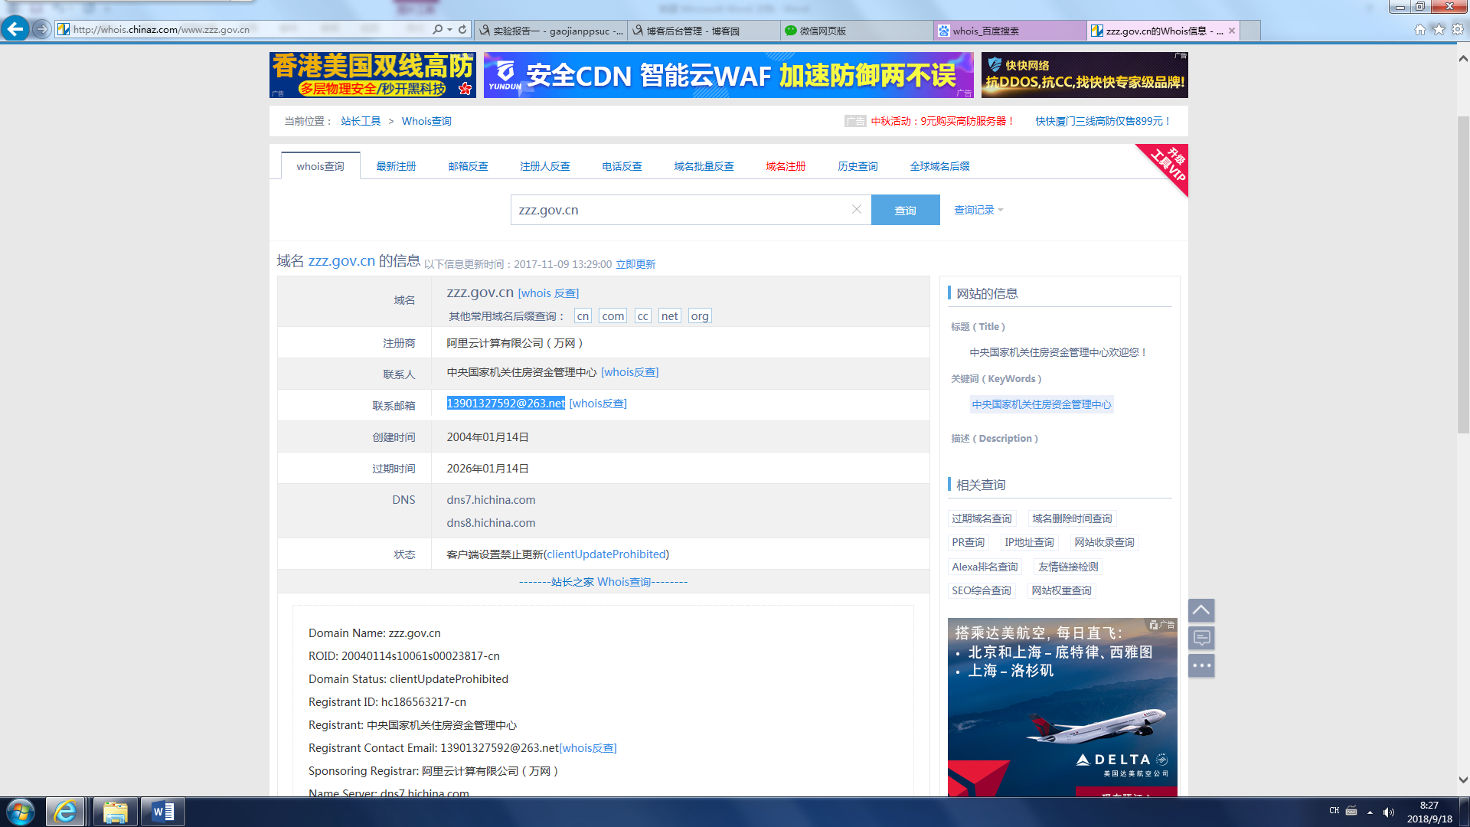Expand the 查询记录 dropdown
This screenshot has height=827, width=1470.
978,210
